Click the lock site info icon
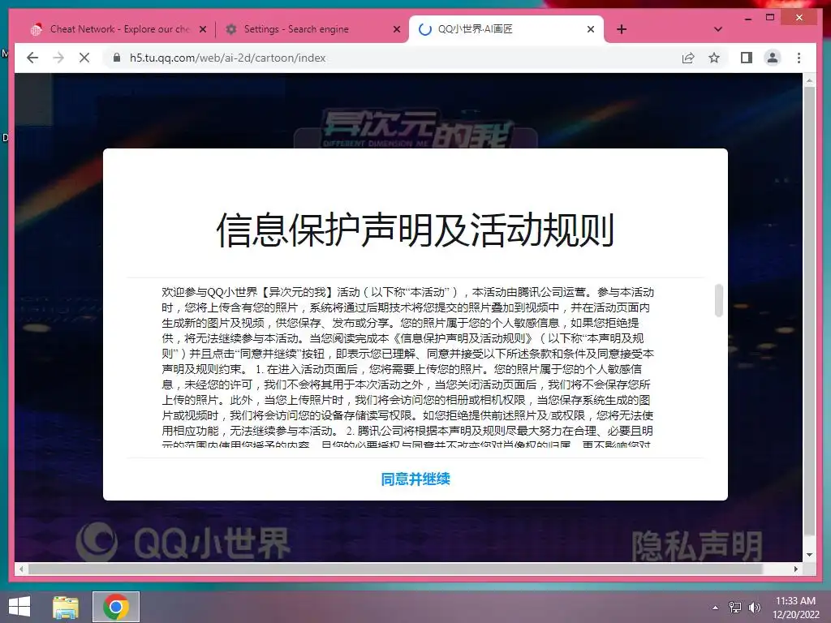 tap(117, 58)
